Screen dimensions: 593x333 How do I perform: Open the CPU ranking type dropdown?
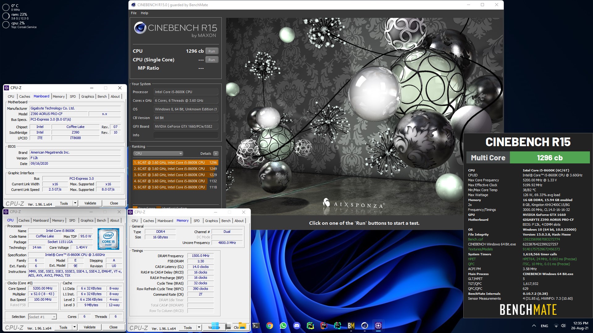click(x=158, y=154)
